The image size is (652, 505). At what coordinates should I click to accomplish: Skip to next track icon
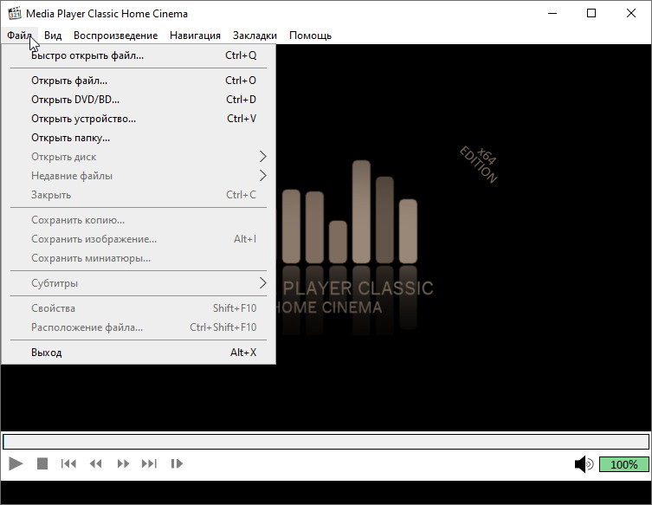pyautogui.click(x=150, y=464)
